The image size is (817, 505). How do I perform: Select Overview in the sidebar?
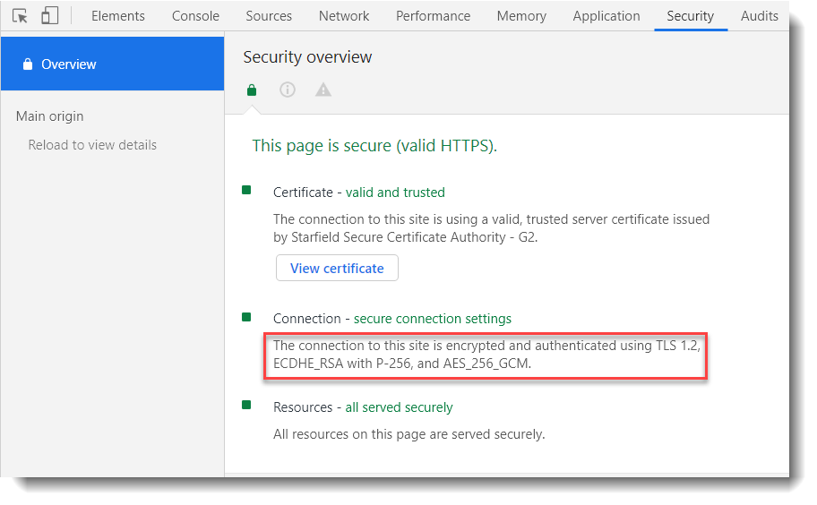coord(69,64)
